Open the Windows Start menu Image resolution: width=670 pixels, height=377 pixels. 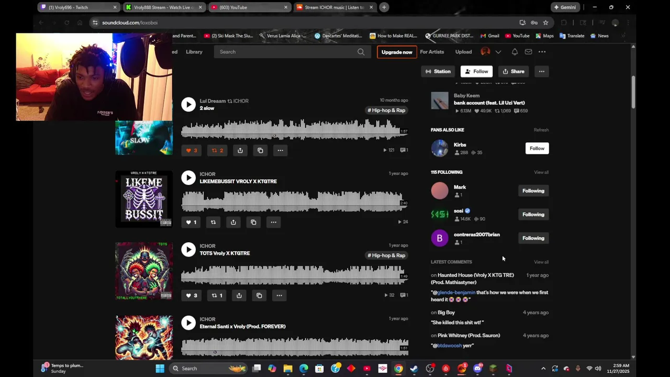click(160, 368)
